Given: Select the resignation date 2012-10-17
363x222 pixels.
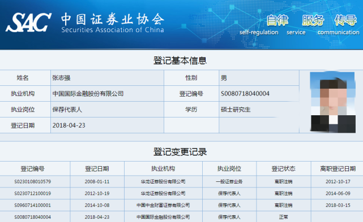Looking at the screenshot, I should (338, 181).
